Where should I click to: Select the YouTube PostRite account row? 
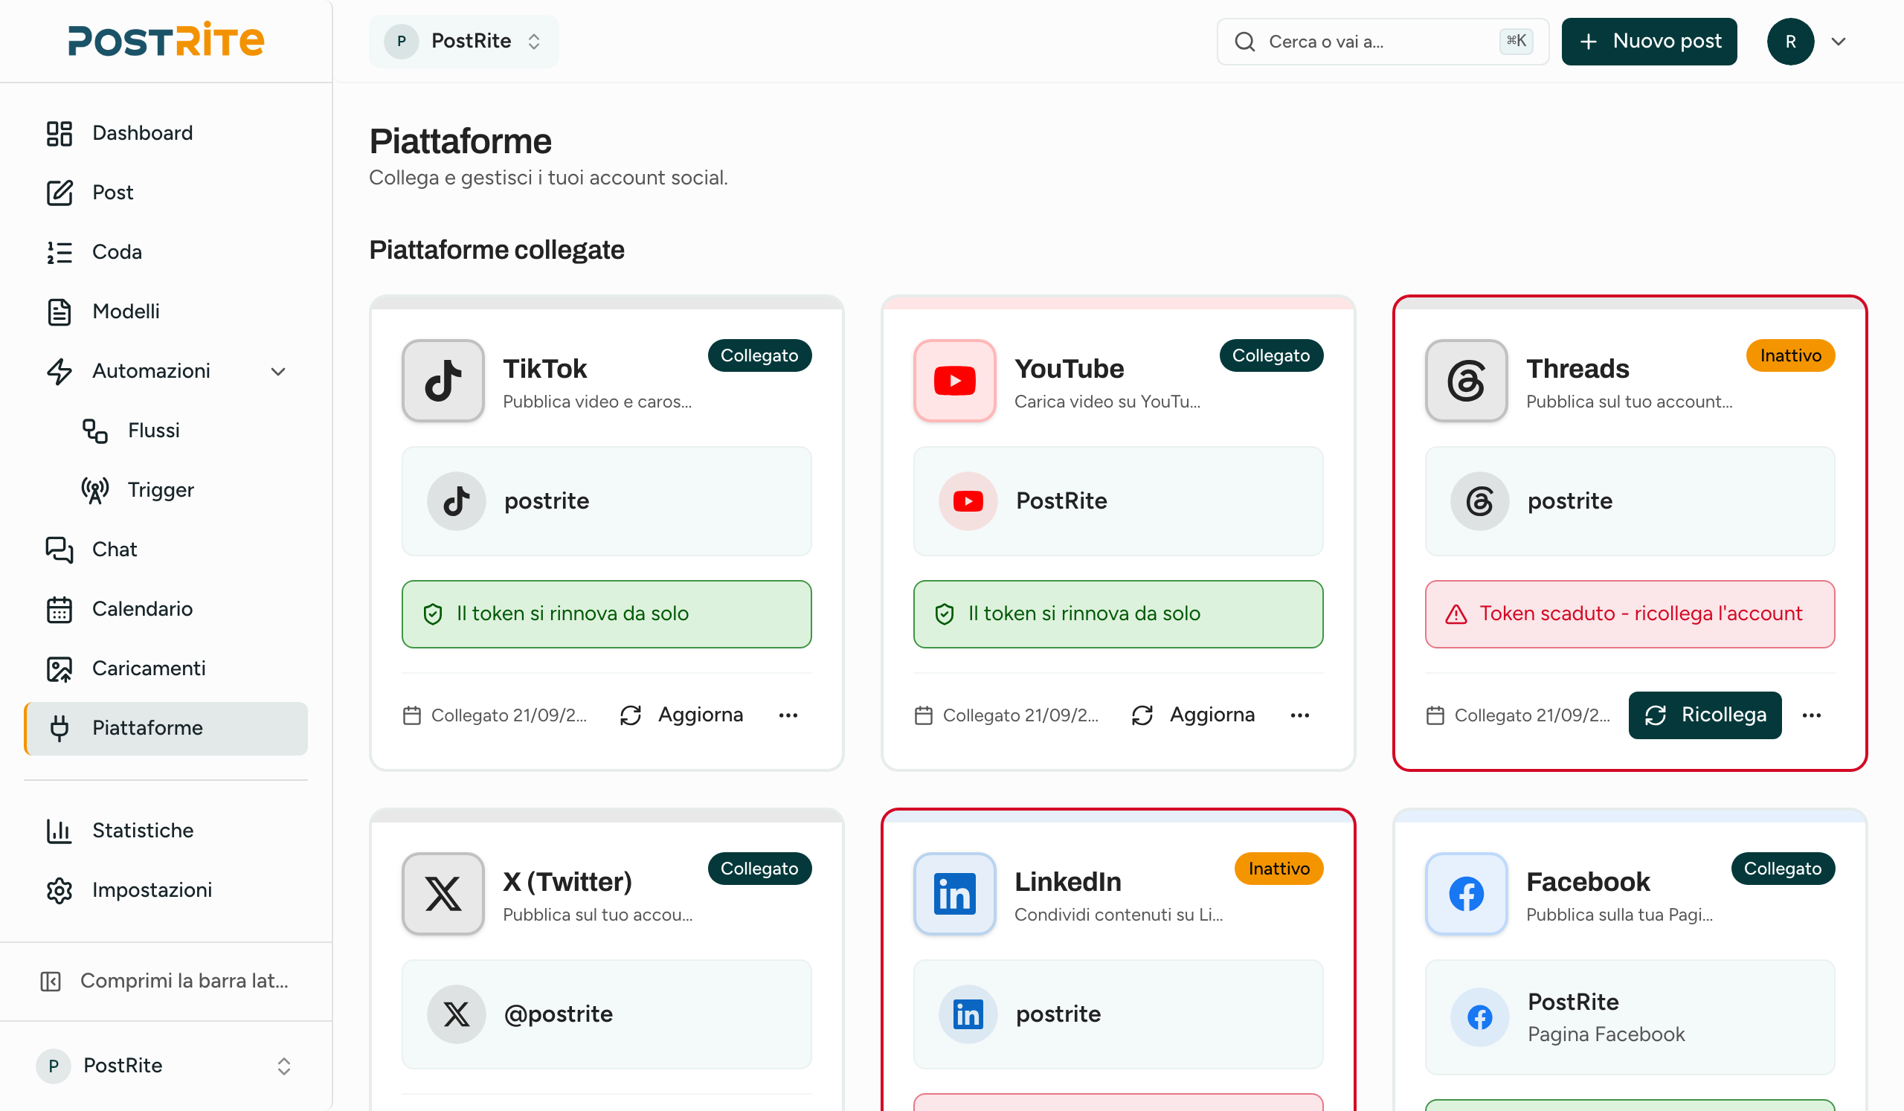(x=1118, y=501)
